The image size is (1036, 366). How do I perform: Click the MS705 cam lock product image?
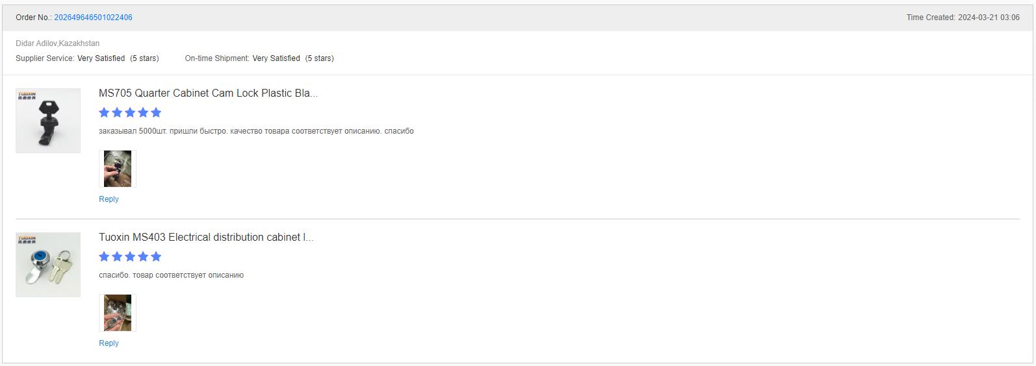[x=48, y=121]
